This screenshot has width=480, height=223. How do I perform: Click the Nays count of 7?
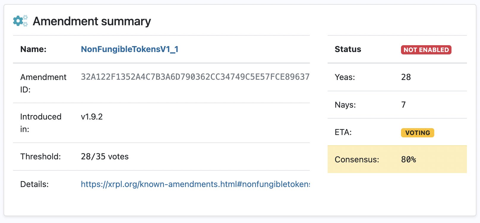click(403, 105)
